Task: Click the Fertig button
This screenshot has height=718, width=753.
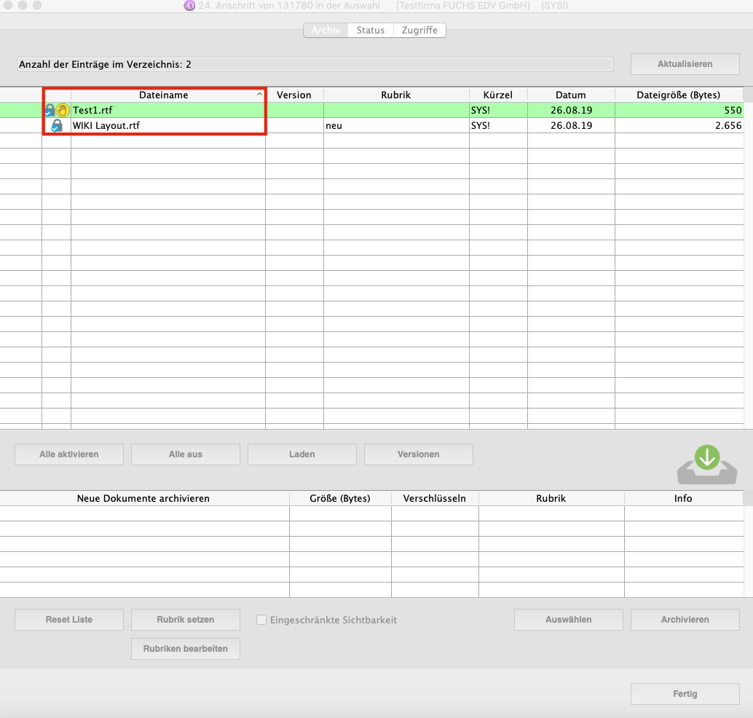Action: click(685, 694)
